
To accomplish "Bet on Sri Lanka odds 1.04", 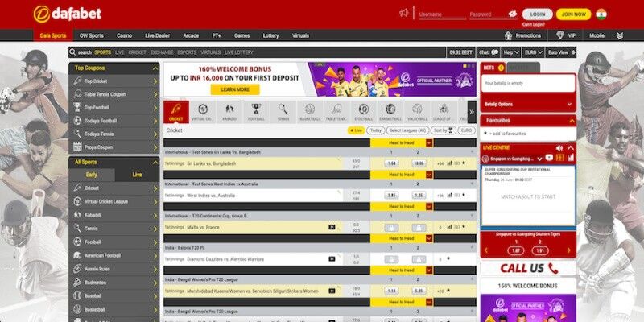I will point(391,163).
